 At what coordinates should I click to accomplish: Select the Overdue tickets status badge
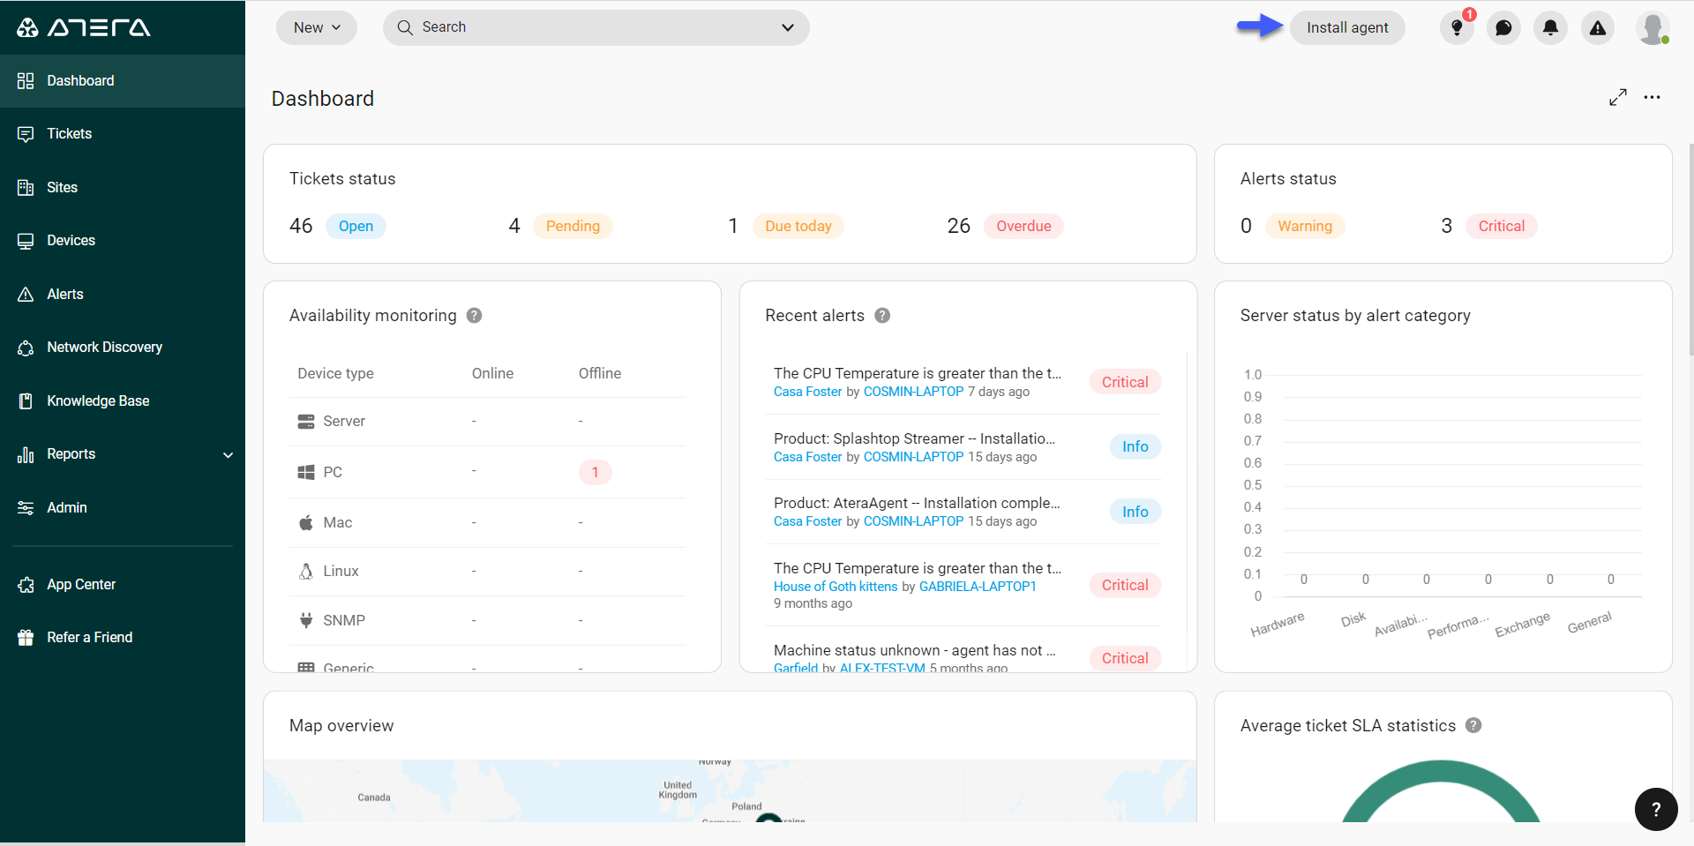[x=1023, y=226]
